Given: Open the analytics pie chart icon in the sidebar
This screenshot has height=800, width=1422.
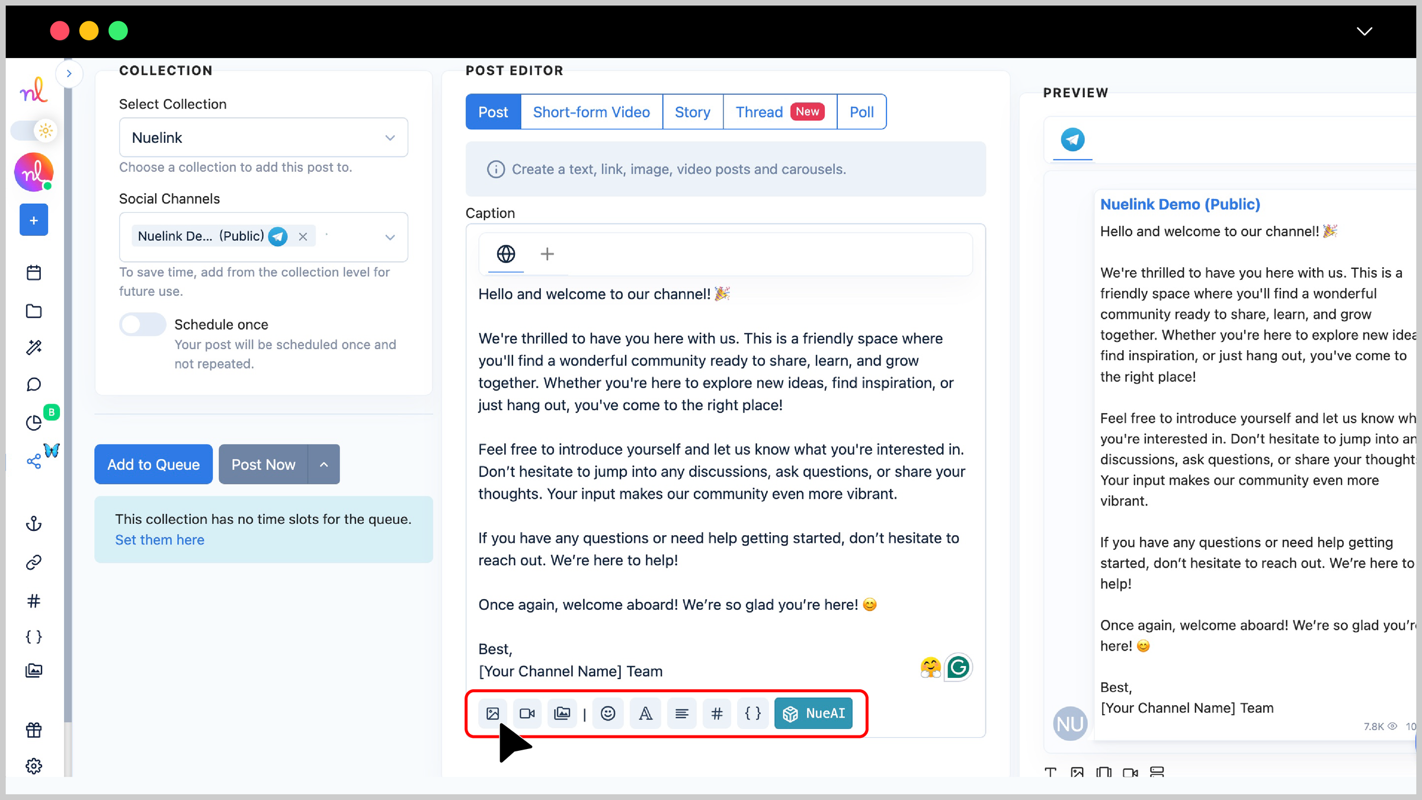Looking at the screenshot, I should (34, 423).
